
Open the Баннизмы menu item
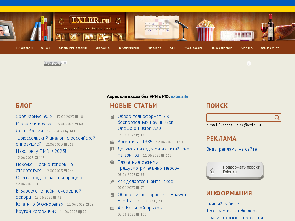click(x=129, y=48)
